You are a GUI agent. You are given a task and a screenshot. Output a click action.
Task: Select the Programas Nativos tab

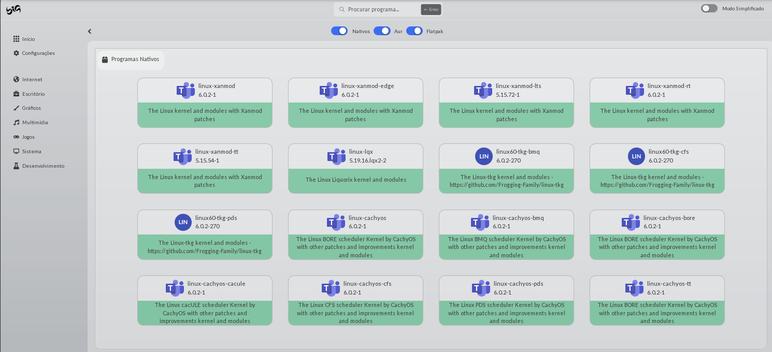(x=131, y=60)
